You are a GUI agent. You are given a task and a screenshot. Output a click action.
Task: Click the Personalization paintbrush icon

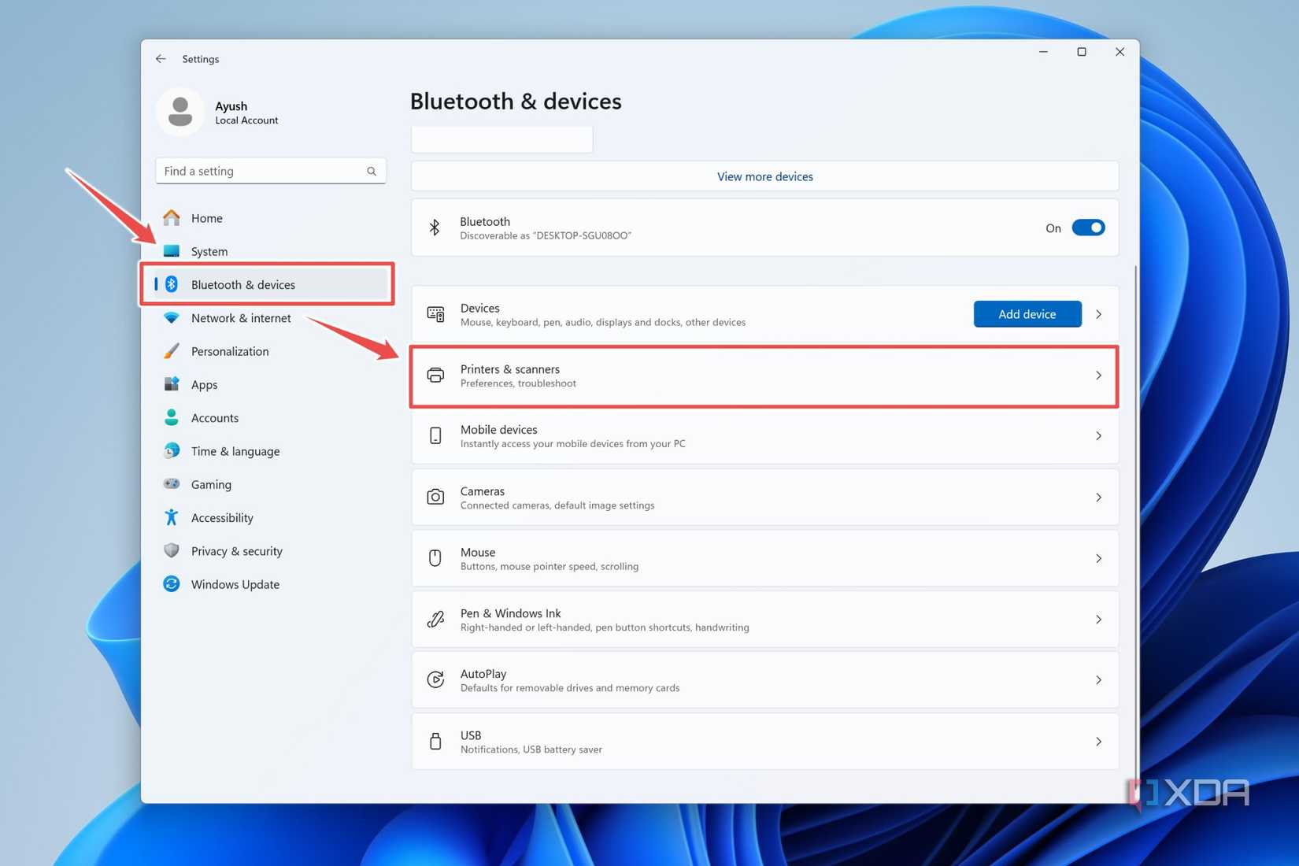(x=172, y=351)
